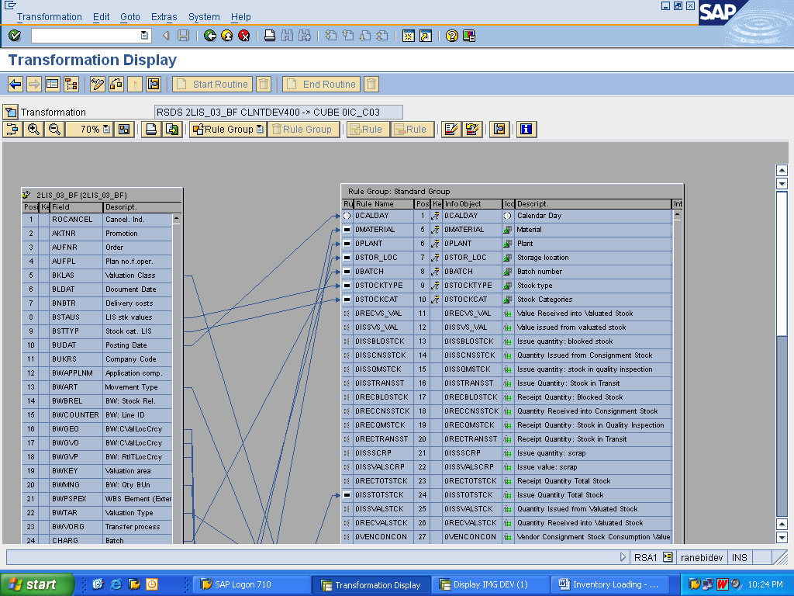The width and height of the screenshot is (794, 596).
Task: Click the yellow Exit icon
Action: tap(227, 36)
